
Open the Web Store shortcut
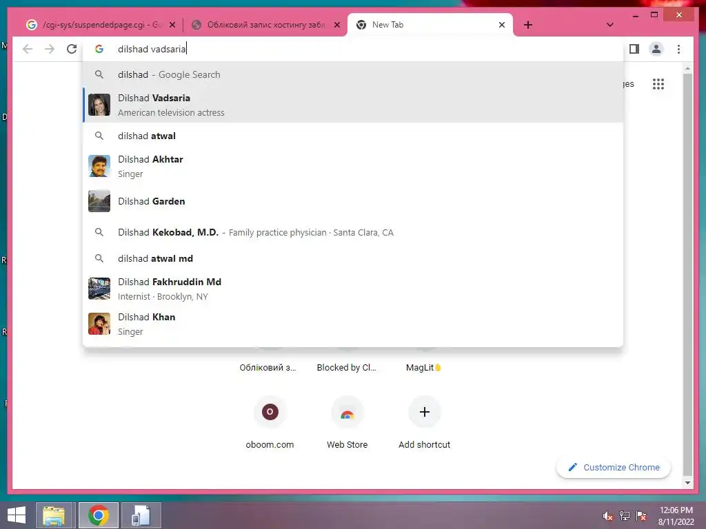click(347, 423)
